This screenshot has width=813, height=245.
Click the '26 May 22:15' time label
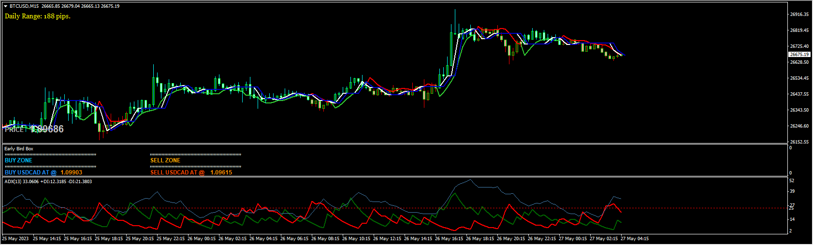tap(542, 239)
